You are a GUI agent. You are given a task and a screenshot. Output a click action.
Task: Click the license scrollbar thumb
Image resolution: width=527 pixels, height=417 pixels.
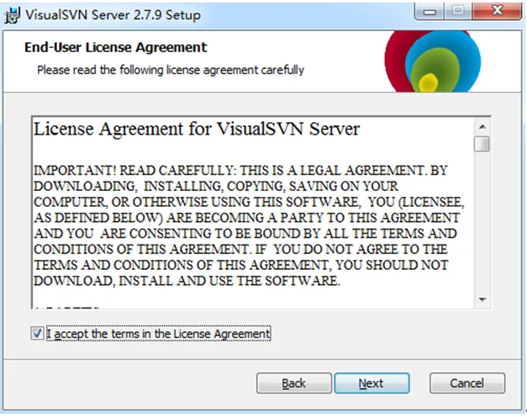(482, 144)
